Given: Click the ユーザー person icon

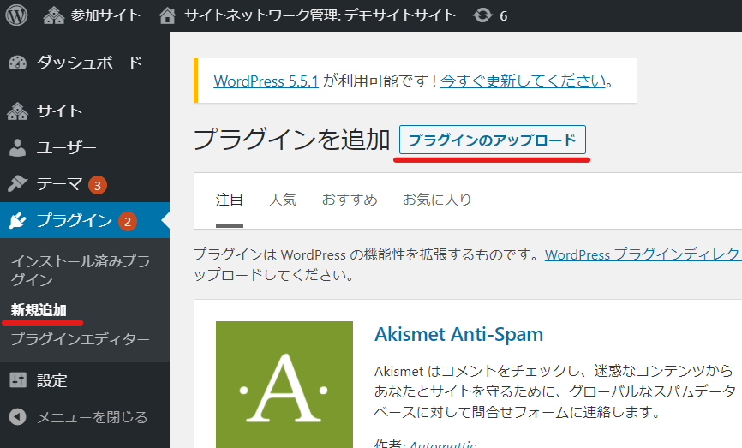Looking at the screenshot, I should tap(17, 147).
